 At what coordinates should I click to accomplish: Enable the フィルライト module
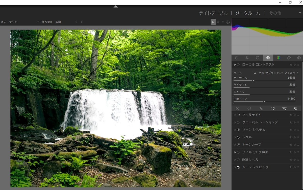click(x=235, y=115)
